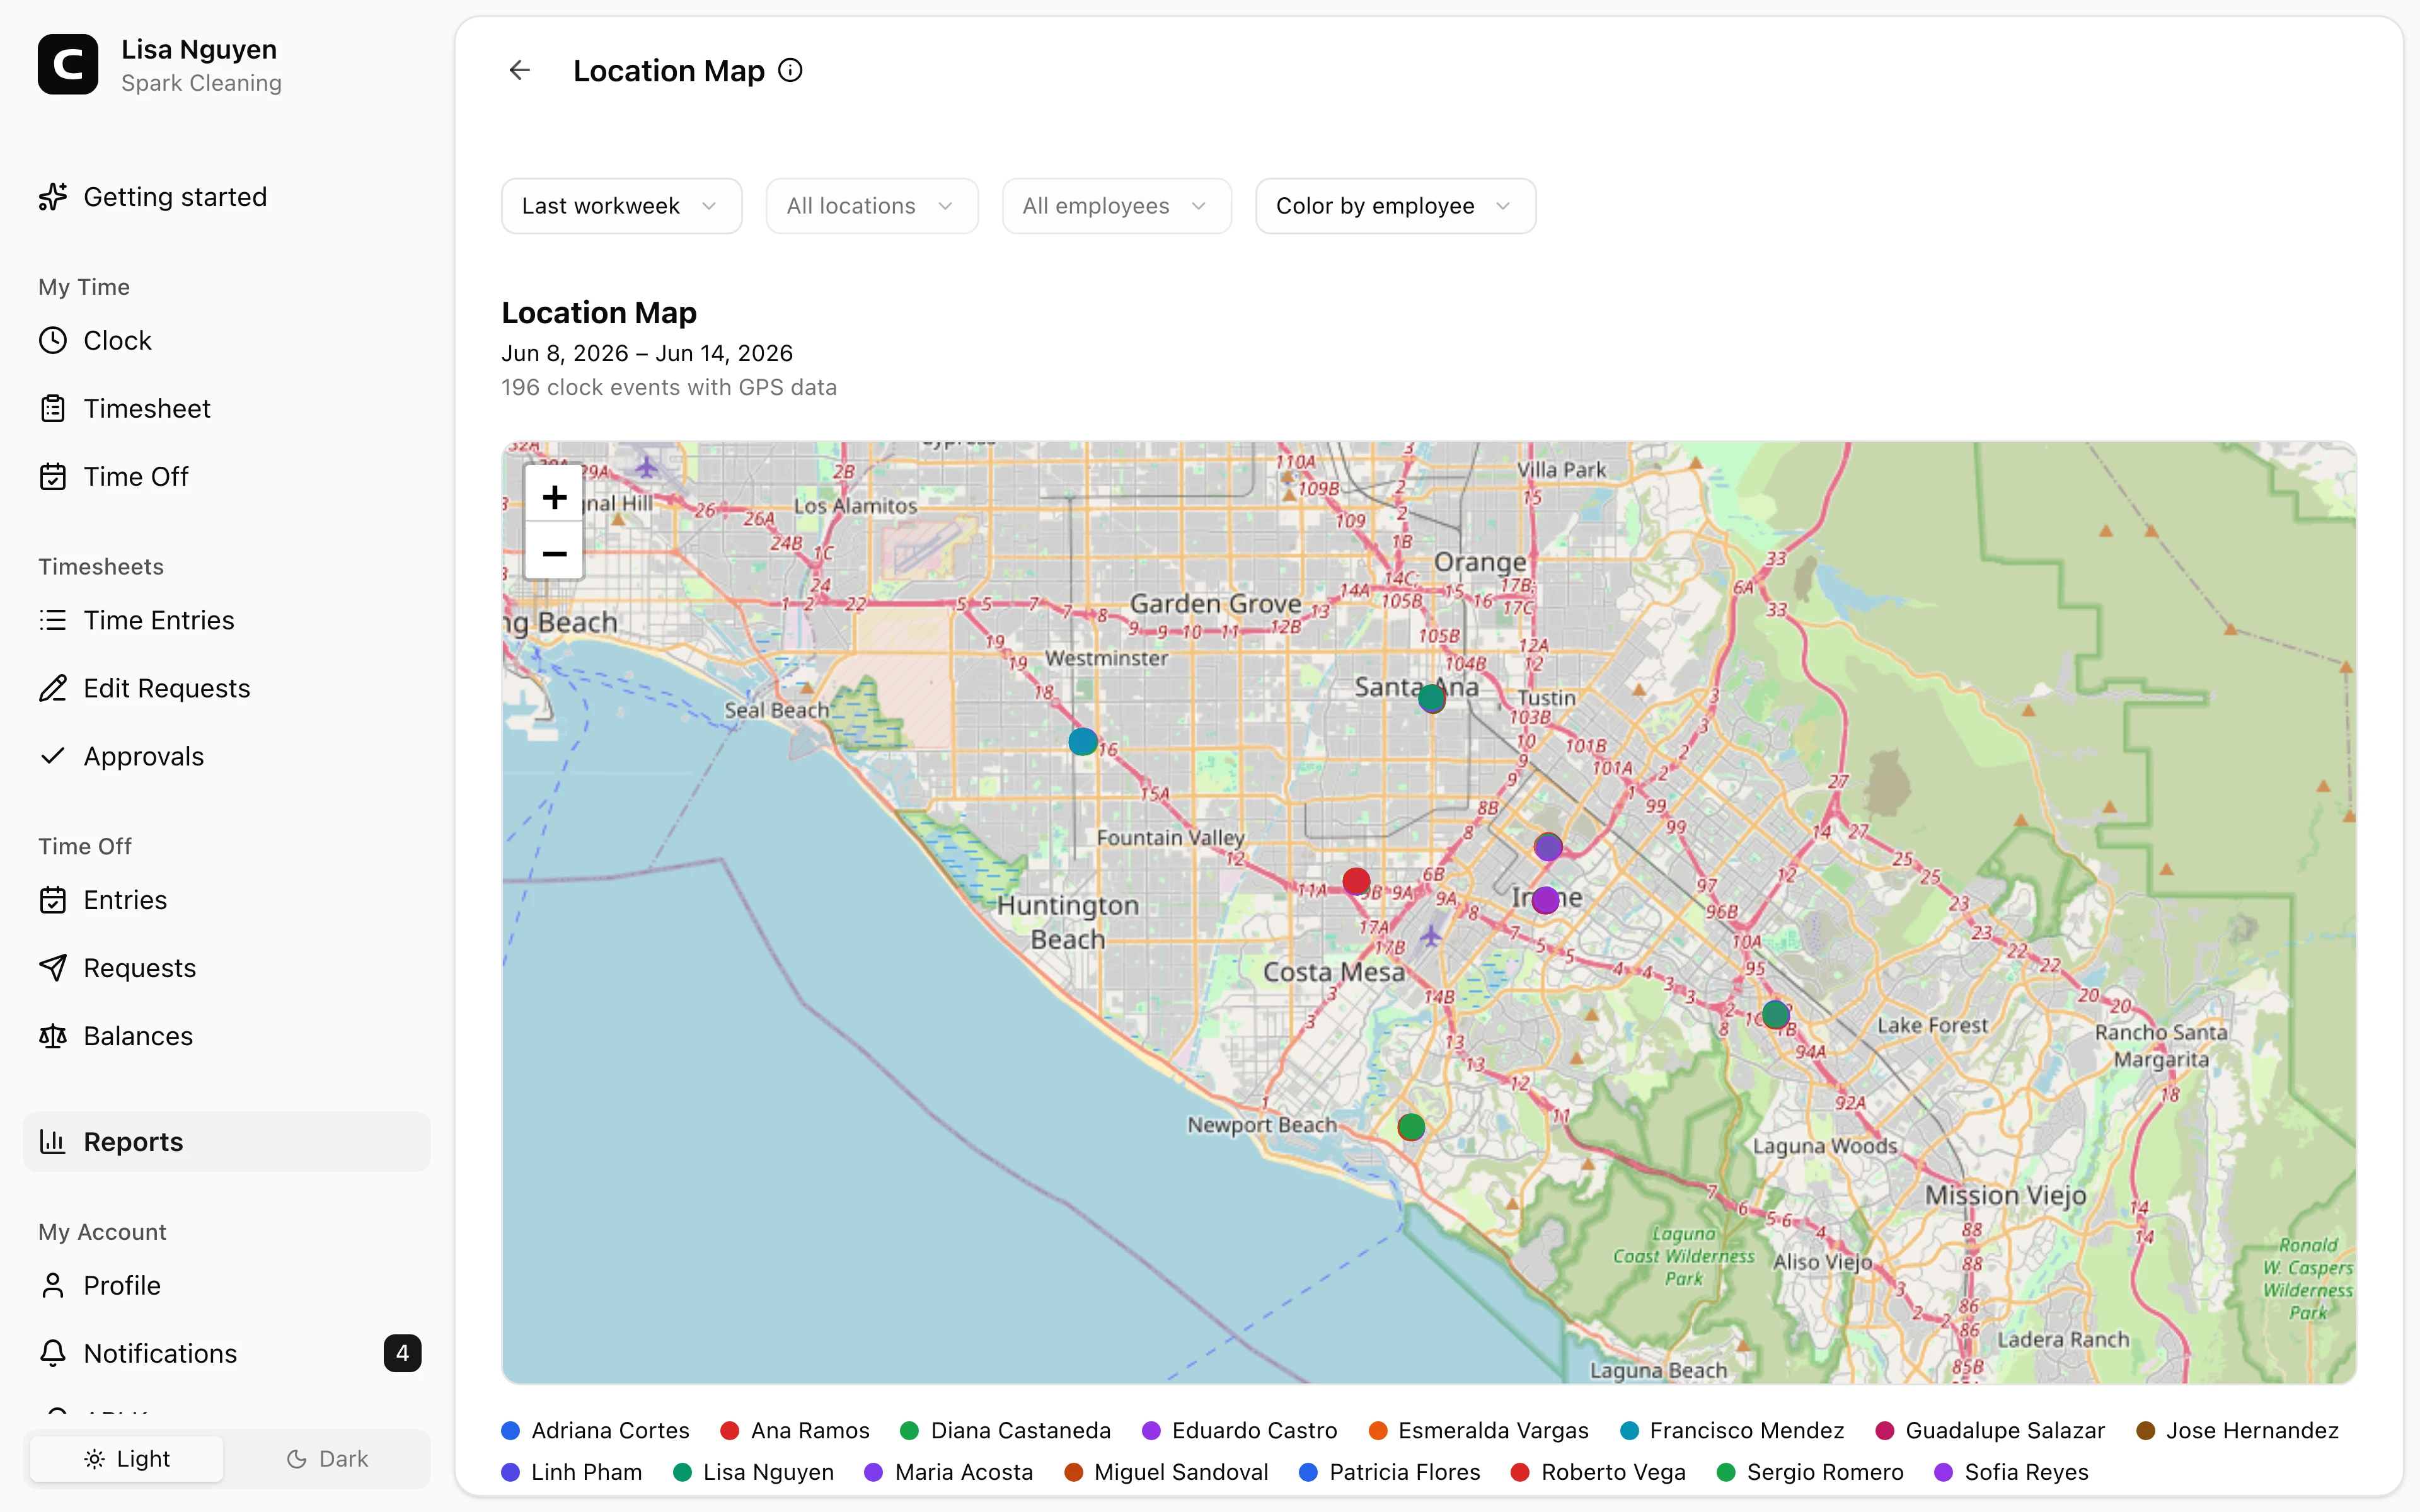Click Guadalupe Salazar legend name
The width and height of the screenshot is (2420, 1512).
(x=2005, y=1431)
